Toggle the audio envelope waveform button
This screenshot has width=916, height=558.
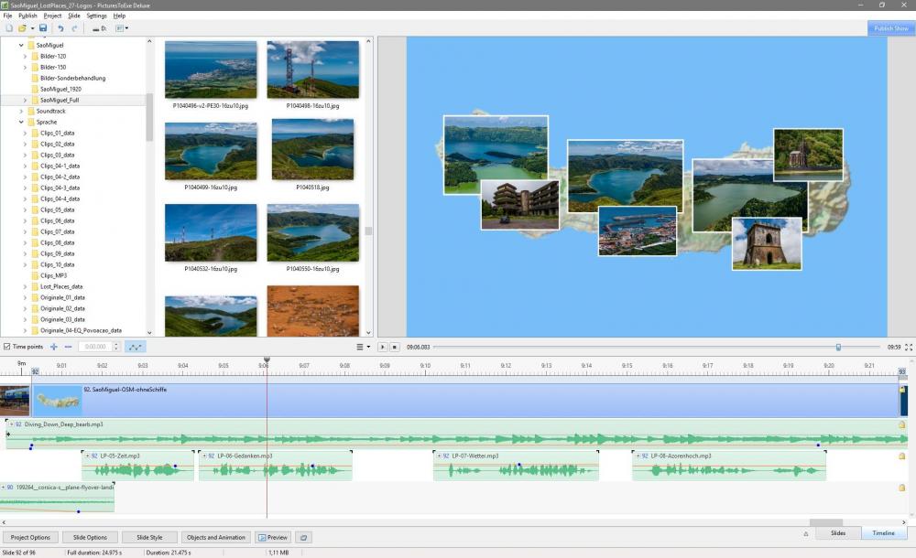tap(135, 347)
